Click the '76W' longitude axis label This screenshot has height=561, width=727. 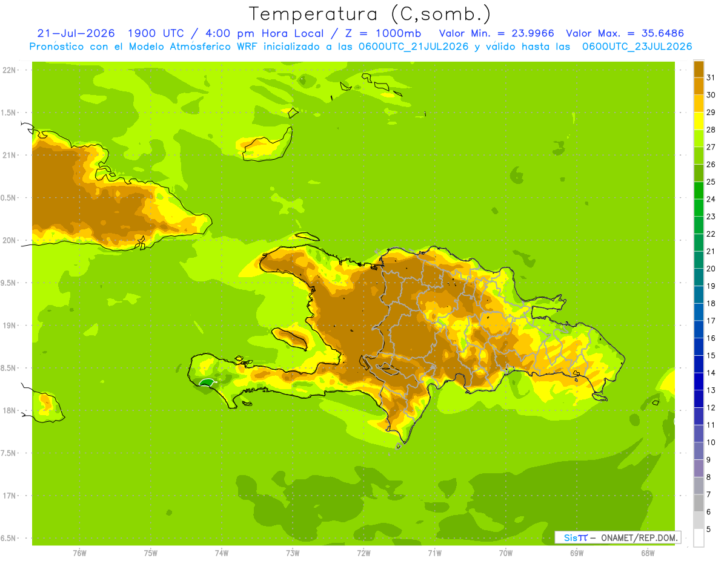coord(79,553)
